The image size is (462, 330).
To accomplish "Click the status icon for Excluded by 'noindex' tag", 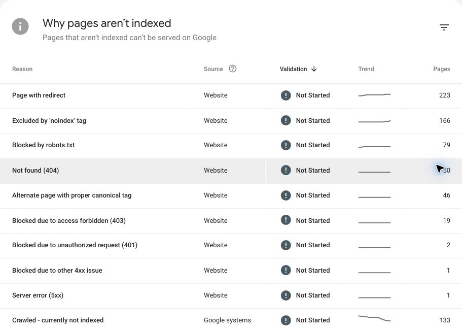I will click(286, 120).
